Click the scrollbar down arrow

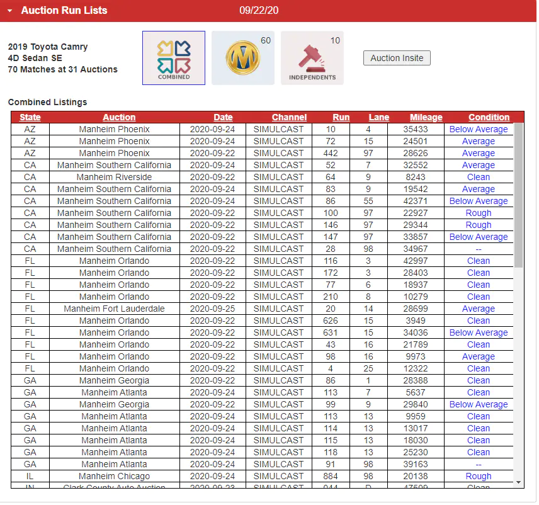click(x=519, y=484)
